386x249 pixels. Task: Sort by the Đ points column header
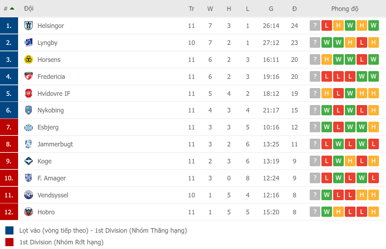click(x=294, y=9)
